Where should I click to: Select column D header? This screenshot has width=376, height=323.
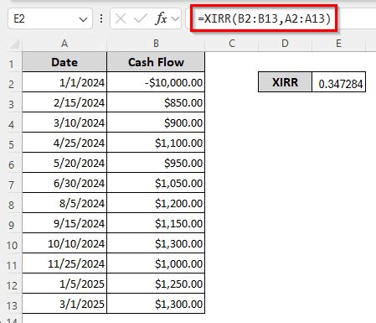285,44
